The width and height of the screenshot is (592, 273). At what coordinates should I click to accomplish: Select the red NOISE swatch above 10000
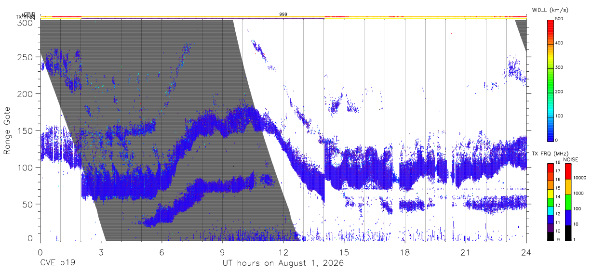click(568, 171)
